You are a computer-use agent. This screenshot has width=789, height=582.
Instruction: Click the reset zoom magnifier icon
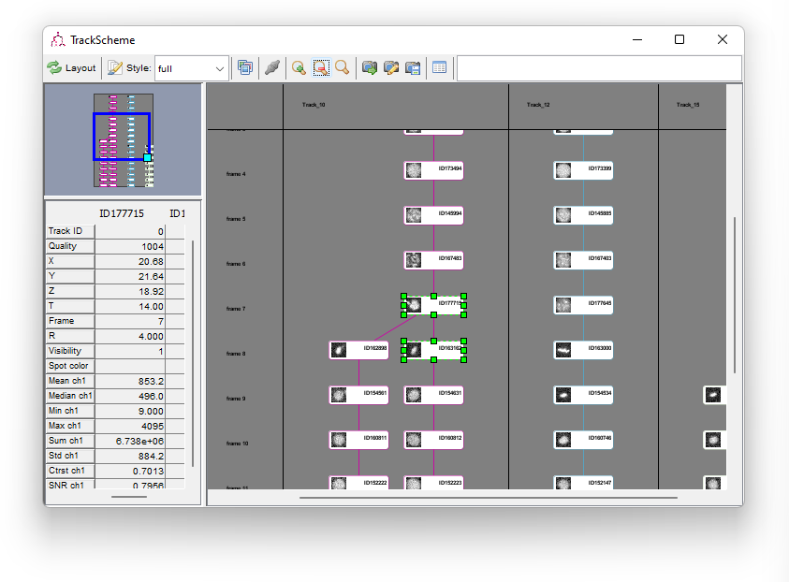pyautogui.click(x=343, y=67)
